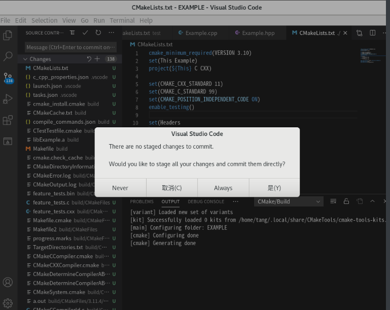This screenshot has height=310, width=390.
Task: Open the Explorer view in activity bar
Action: pyautogui.click(x=8, y=35)
